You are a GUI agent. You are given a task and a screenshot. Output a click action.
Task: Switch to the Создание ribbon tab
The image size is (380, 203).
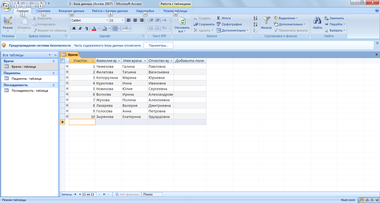(43, 11)
